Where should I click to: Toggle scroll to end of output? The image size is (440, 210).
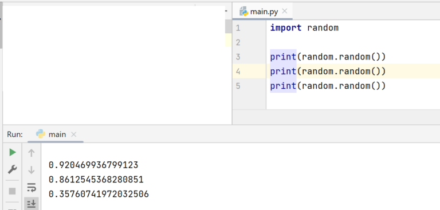coord(31,204)
